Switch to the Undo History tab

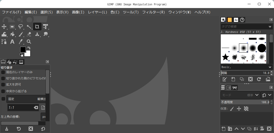15,62
